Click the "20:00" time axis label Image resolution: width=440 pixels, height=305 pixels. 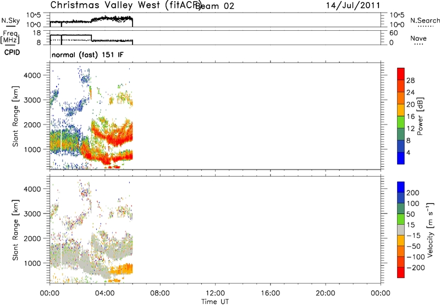point(325,293)
